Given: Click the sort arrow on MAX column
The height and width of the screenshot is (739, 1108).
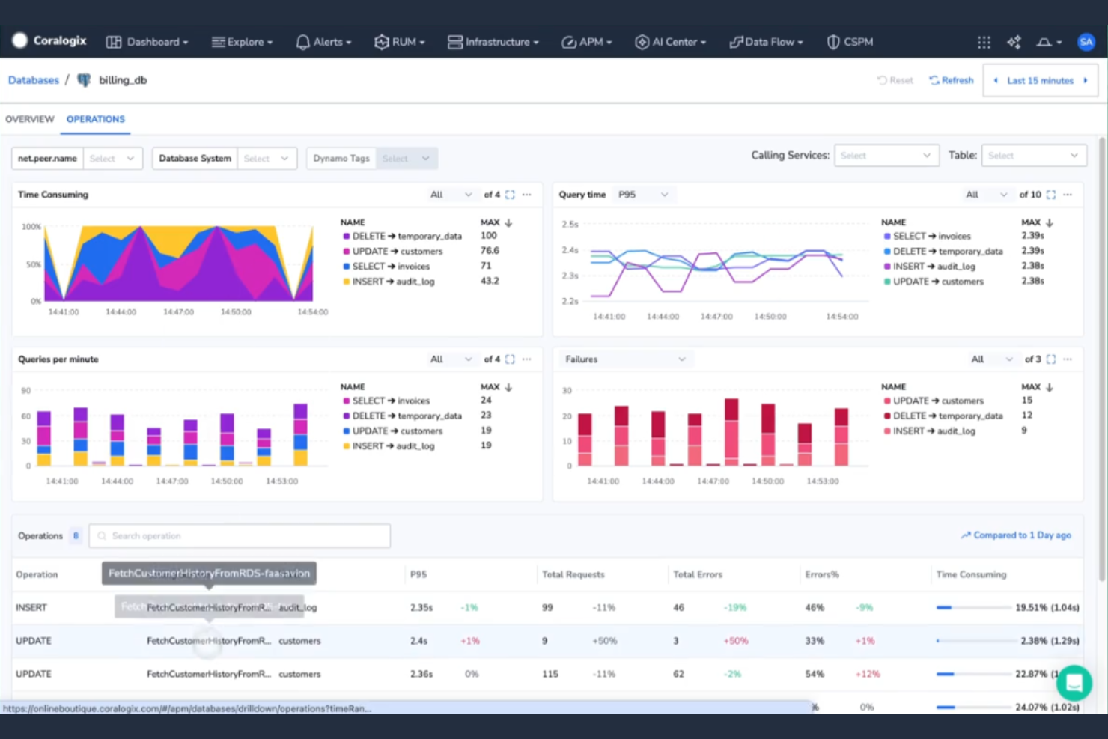Looking at the screenshot, I should coord(508,222).
